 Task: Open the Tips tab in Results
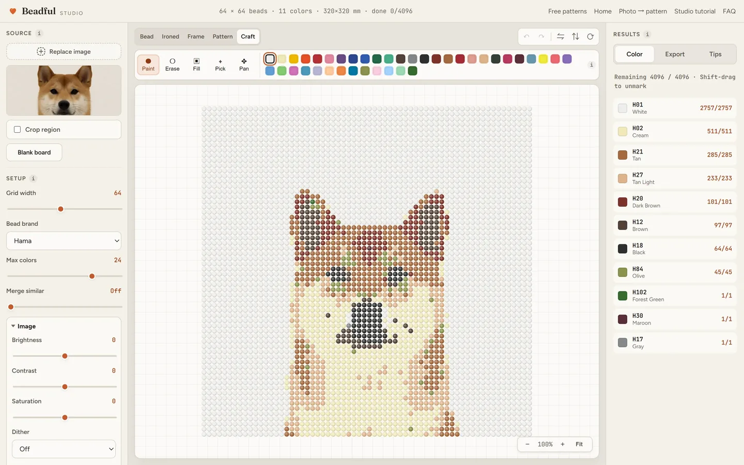tap(715, 54)
